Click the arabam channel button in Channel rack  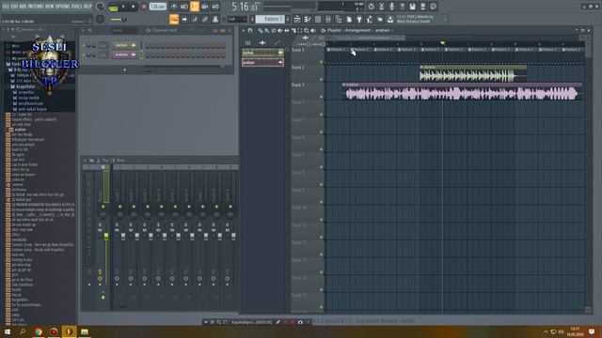click(x=124, y=54)
